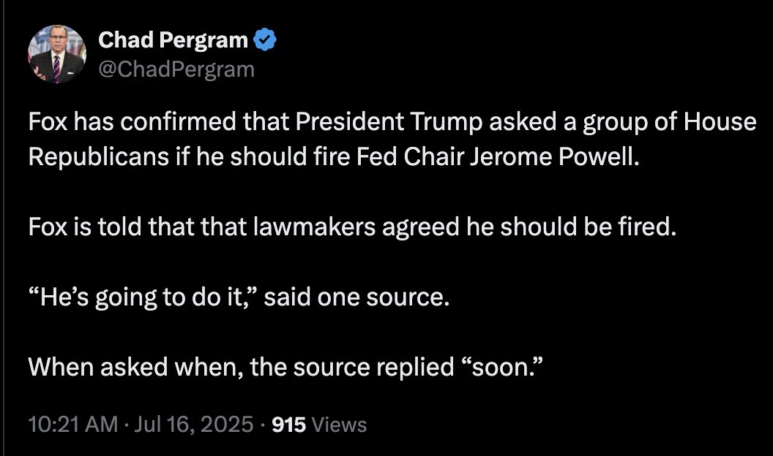The image size is (773, 456).
Task: Click the text "said one source"
Action: [353, 297]
